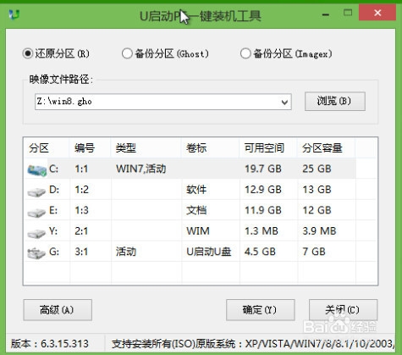This screenshot has width=402, height=355.
Task: Click the G: USB drive icon
Action: coord(36,253)
